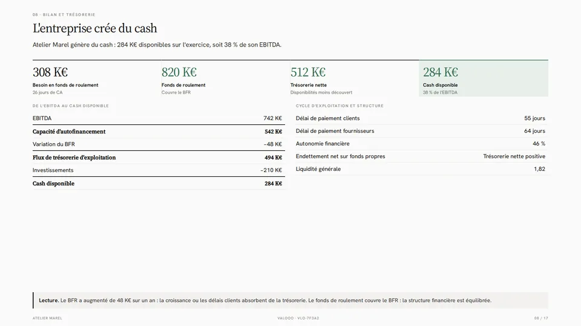Click the "742 K€" EBITDA value
Screen dimensions: 581x326
[x=273, y=118]
